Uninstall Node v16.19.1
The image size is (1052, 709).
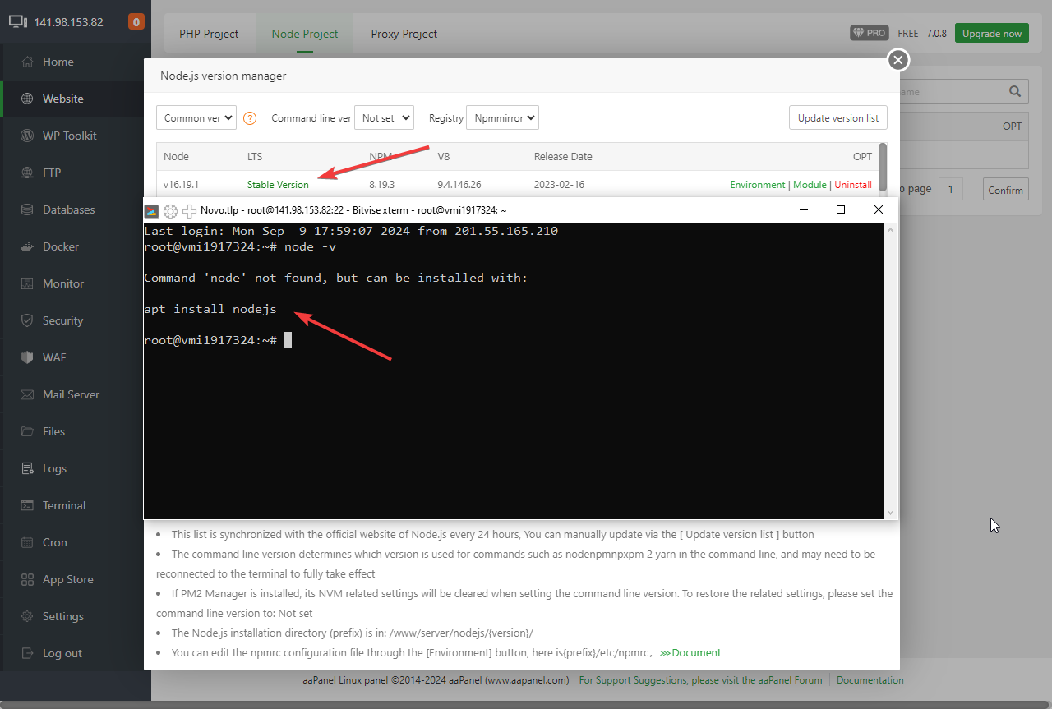click(x=852, y=185)
